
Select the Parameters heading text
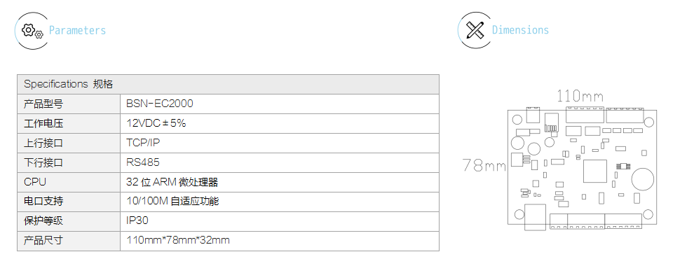[77, 31]
